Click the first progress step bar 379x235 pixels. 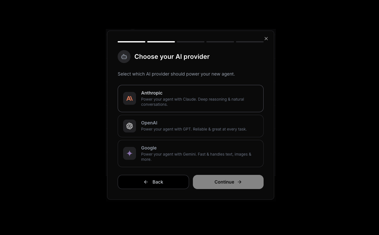pos(131,42)
